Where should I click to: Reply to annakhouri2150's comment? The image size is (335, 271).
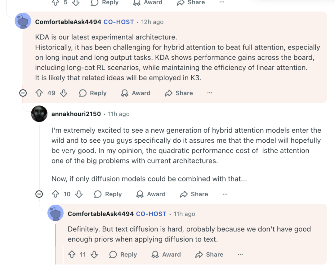pos(108,194)
